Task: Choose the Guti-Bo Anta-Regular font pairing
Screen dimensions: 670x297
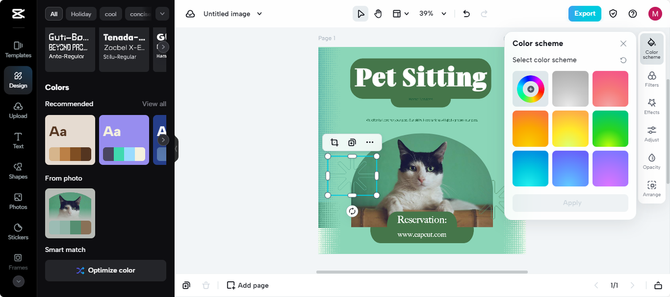Action: pyautogui.click(x=70, y=49)
